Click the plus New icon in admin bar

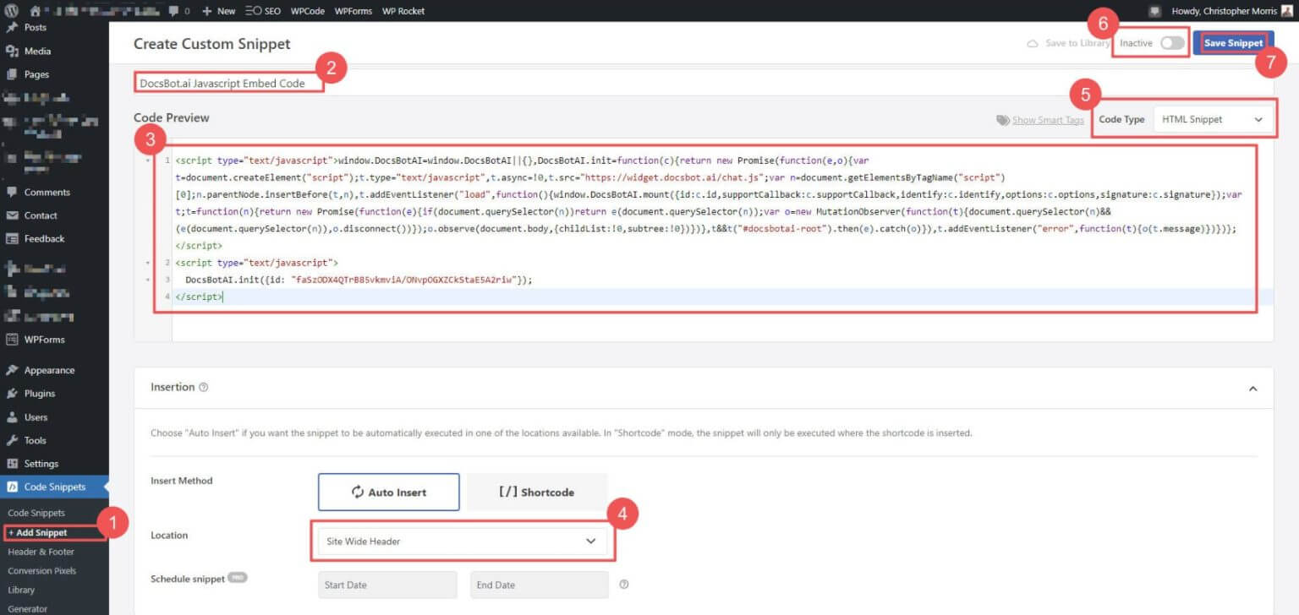(x=207, y=11)
